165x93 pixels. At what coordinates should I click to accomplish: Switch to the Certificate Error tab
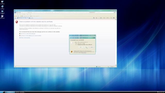pos(23,18)
